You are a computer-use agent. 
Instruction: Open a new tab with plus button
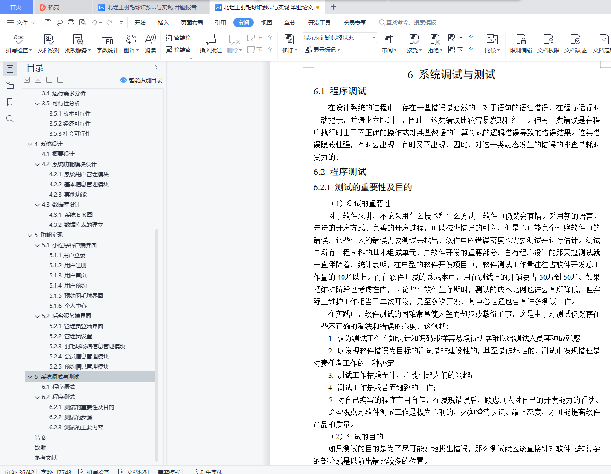pos(333,7)
